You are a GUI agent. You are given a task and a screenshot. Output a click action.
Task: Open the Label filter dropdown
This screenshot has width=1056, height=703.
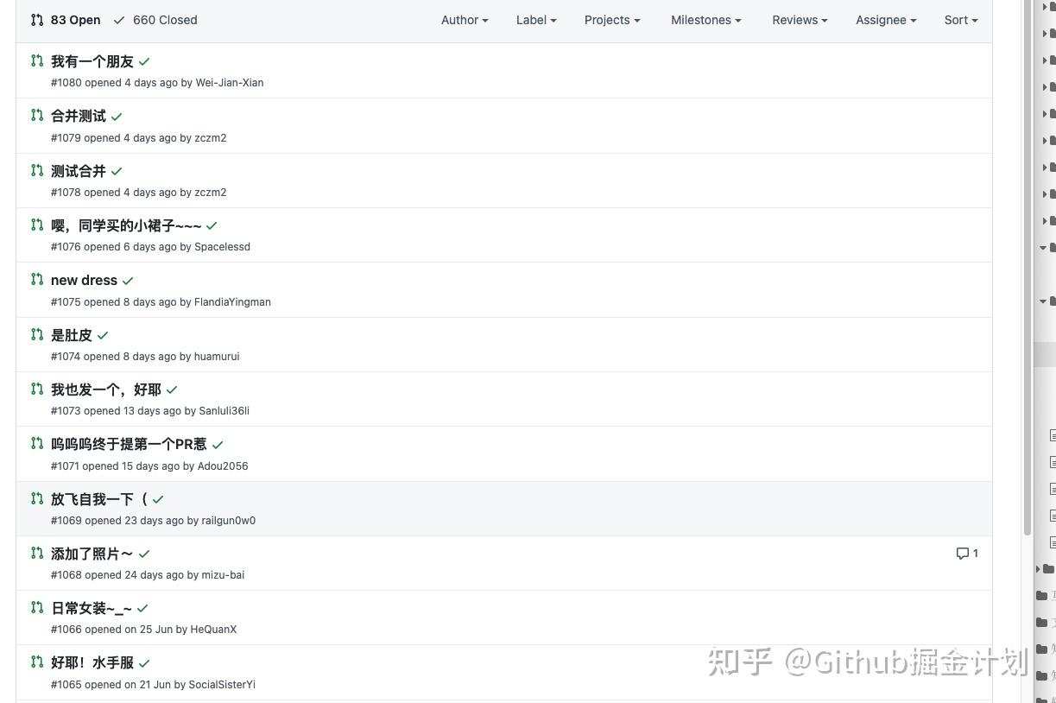coord(536,20)
